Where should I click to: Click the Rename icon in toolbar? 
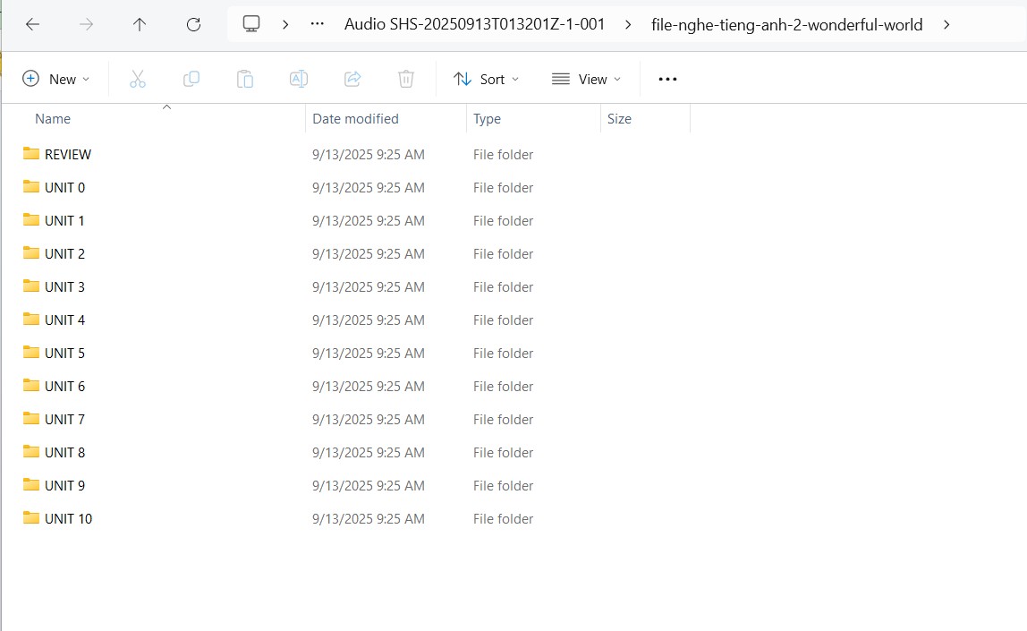(299, 80)
